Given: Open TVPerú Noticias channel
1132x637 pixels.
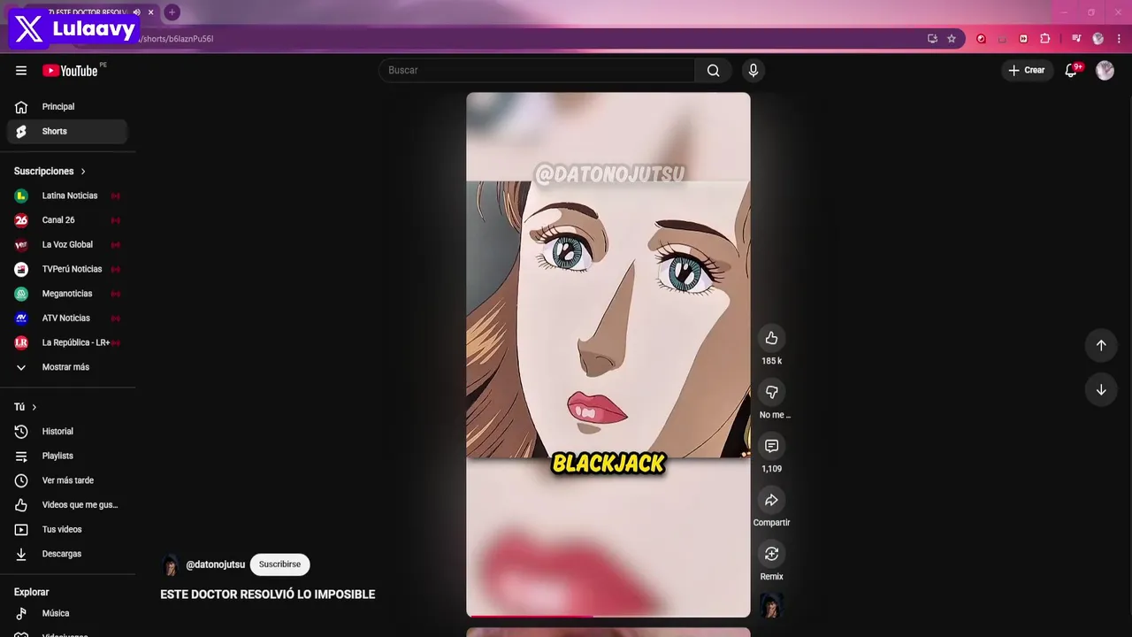Looking at the screenshot, I should coord(67,269).
